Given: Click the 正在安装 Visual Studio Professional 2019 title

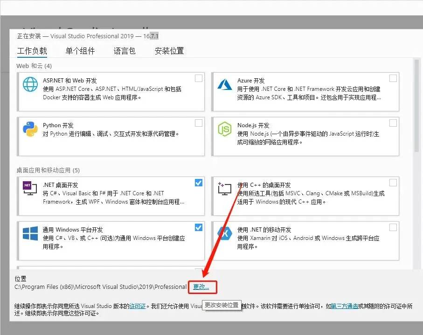Looking at the screenshot, I should [88, 36].
